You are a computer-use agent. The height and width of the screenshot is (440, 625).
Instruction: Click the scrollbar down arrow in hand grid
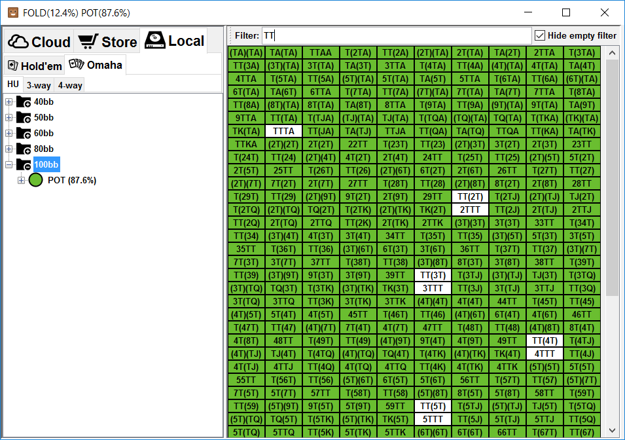(x=613, y=430)
